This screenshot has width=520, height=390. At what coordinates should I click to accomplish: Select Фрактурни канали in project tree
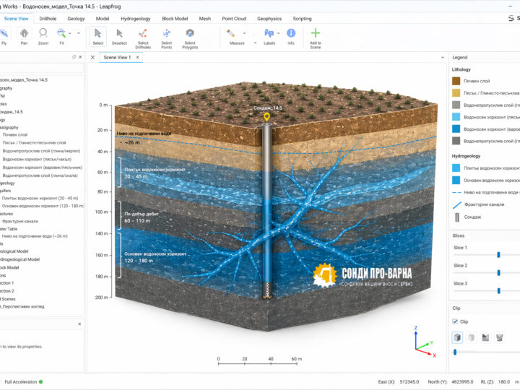tap(20, 221)
